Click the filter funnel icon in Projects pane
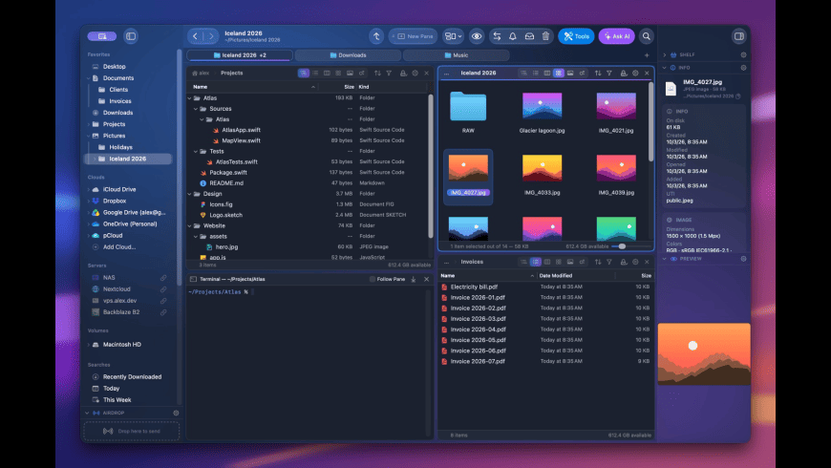This screenshot has width=831, height=468. 389,74
